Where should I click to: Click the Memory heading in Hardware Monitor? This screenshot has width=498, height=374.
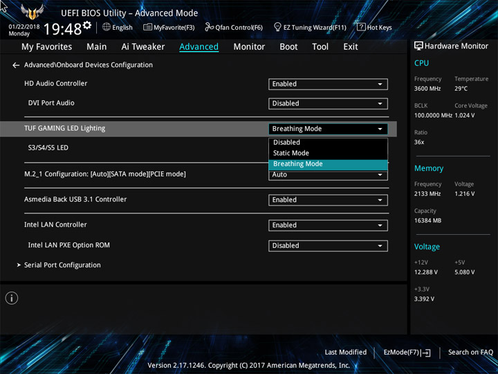click(429, 168)
